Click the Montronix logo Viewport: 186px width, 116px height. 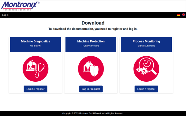point(20,6)
